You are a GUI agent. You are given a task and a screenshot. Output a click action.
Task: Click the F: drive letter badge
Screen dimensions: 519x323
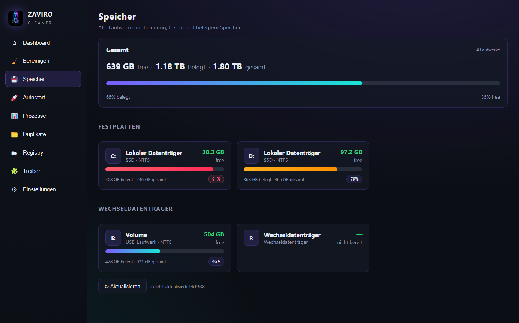(x=252, y=238)
